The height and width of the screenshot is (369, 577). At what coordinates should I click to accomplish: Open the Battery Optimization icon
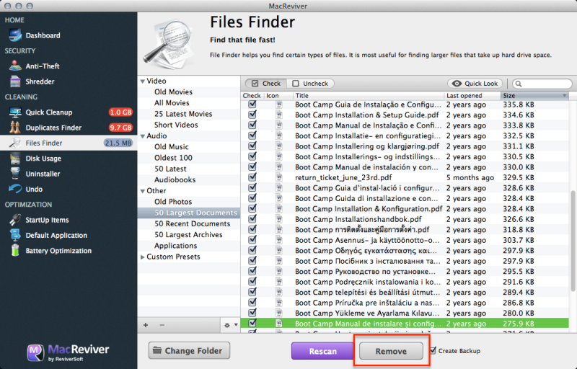point(15,250)
